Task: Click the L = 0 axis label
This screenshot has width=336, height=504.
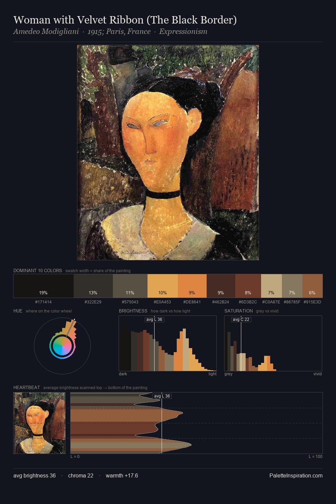Action: 75,457
